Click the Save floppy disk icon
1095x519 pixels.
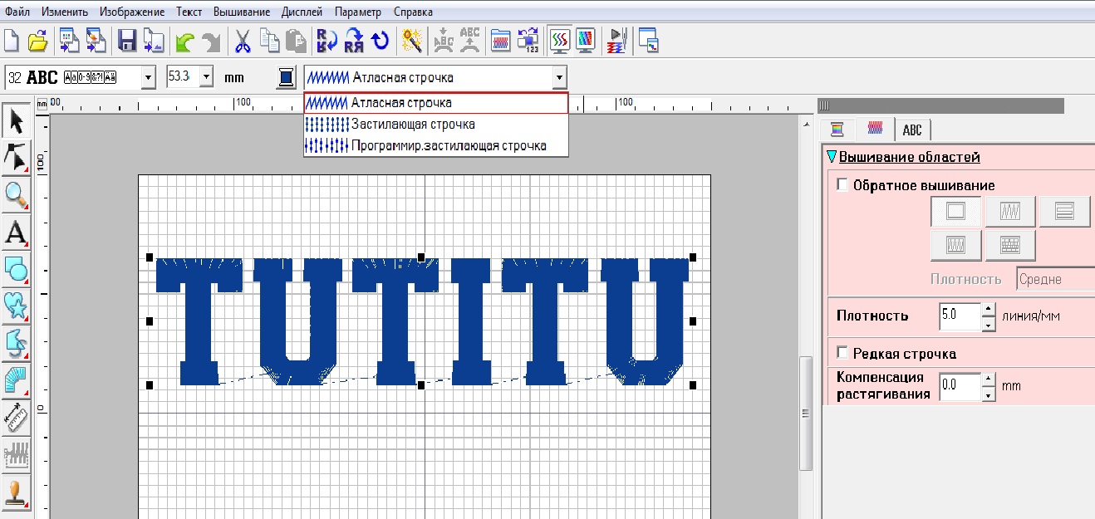pos(127,41)
